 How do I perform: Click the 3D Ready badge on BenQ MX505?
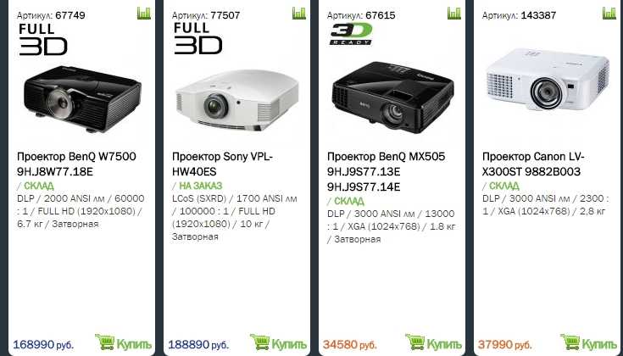pyautogui.click(x=351, y=34)
